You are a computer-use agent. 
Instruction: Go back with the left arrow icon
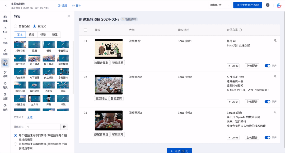point(6,6)
